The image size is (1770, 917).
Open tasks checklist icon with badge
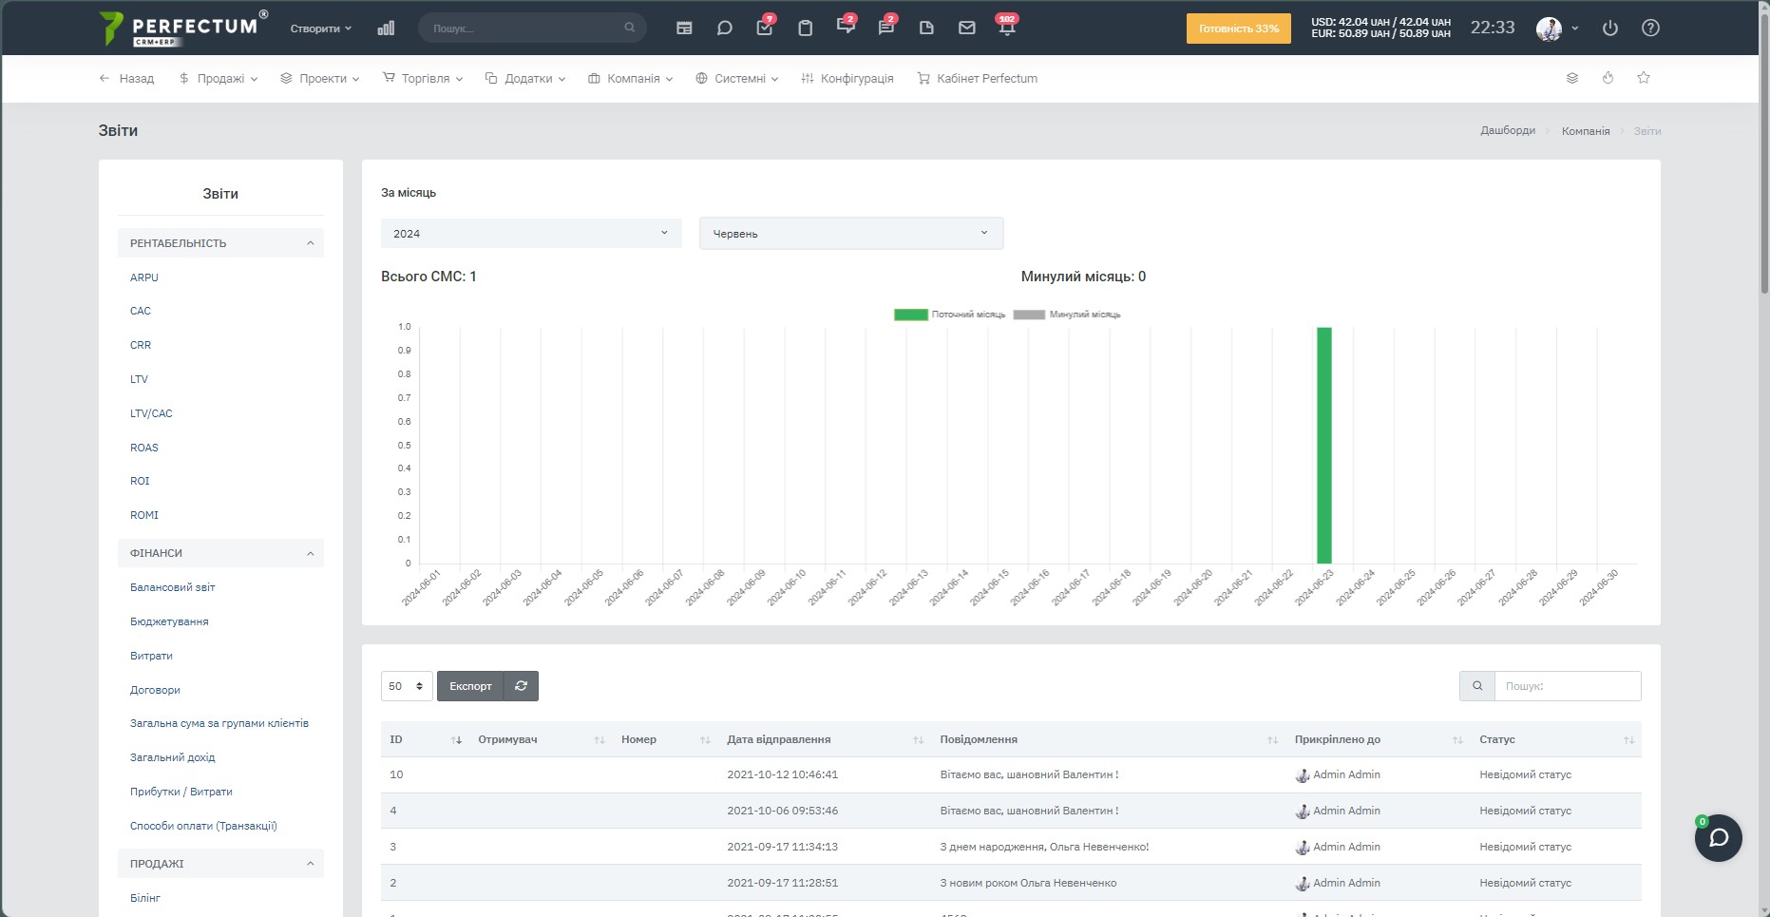pyautogui.click(x=766, y=28)
